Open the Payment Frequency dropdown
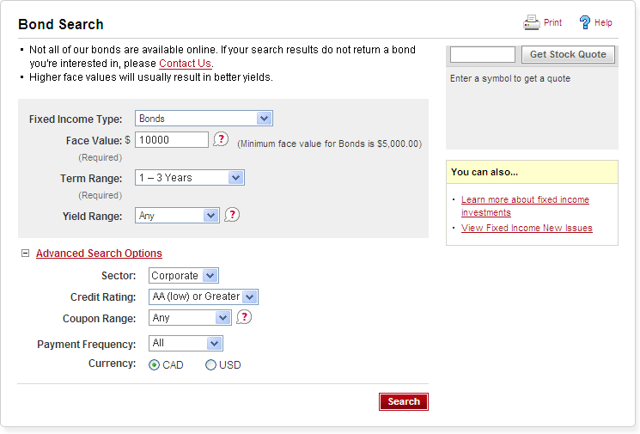Viewport: 640px width, 434px height. click(x=186, y=344)
